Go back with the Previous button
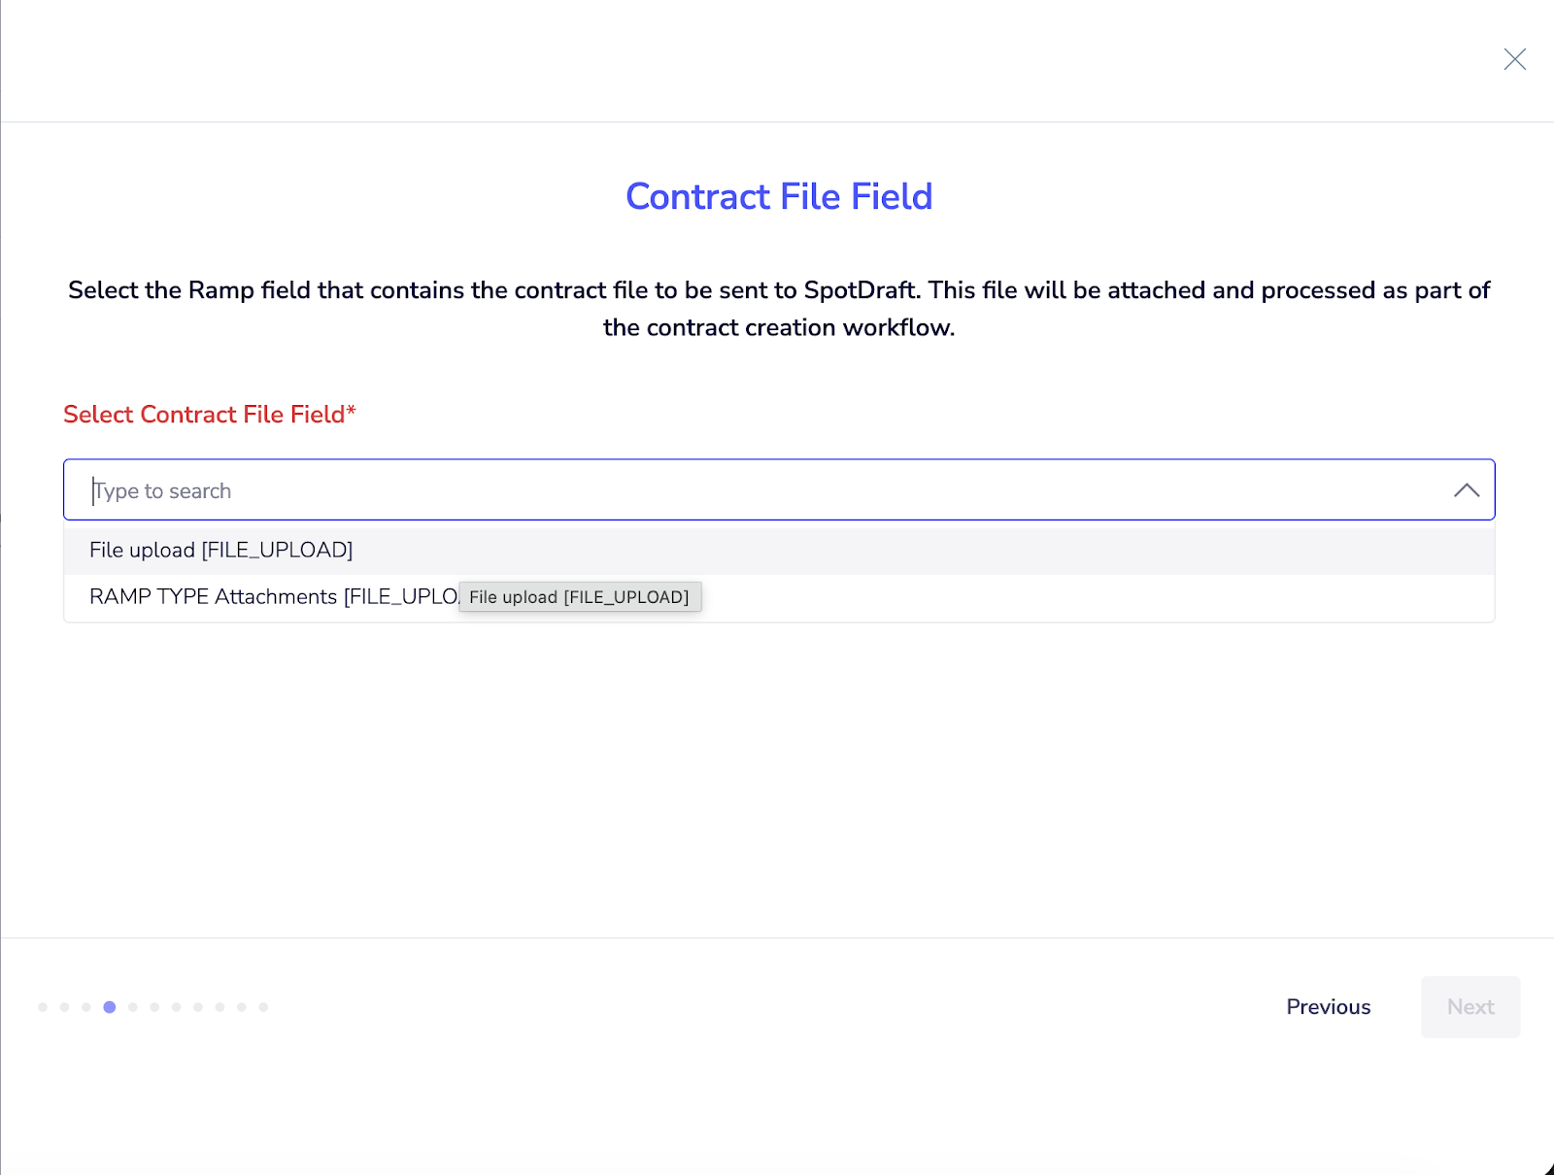This screenshot has height=1175, width=1554. (x=1328, y=1007)
